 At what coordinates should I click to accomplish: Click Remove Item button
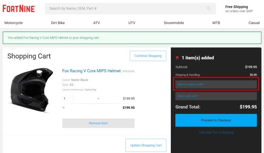point(98,123)
